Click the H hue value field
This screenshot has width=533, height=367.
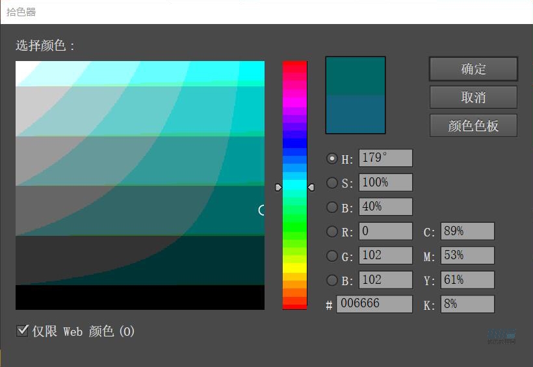[385, 158]
